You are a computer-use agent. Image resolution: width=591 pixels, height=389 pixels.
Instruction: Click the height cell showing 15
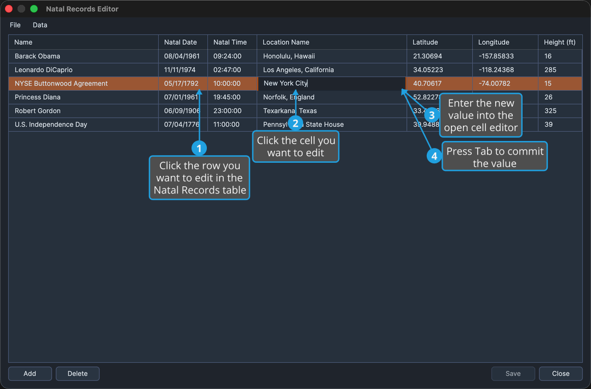(560, 84)
